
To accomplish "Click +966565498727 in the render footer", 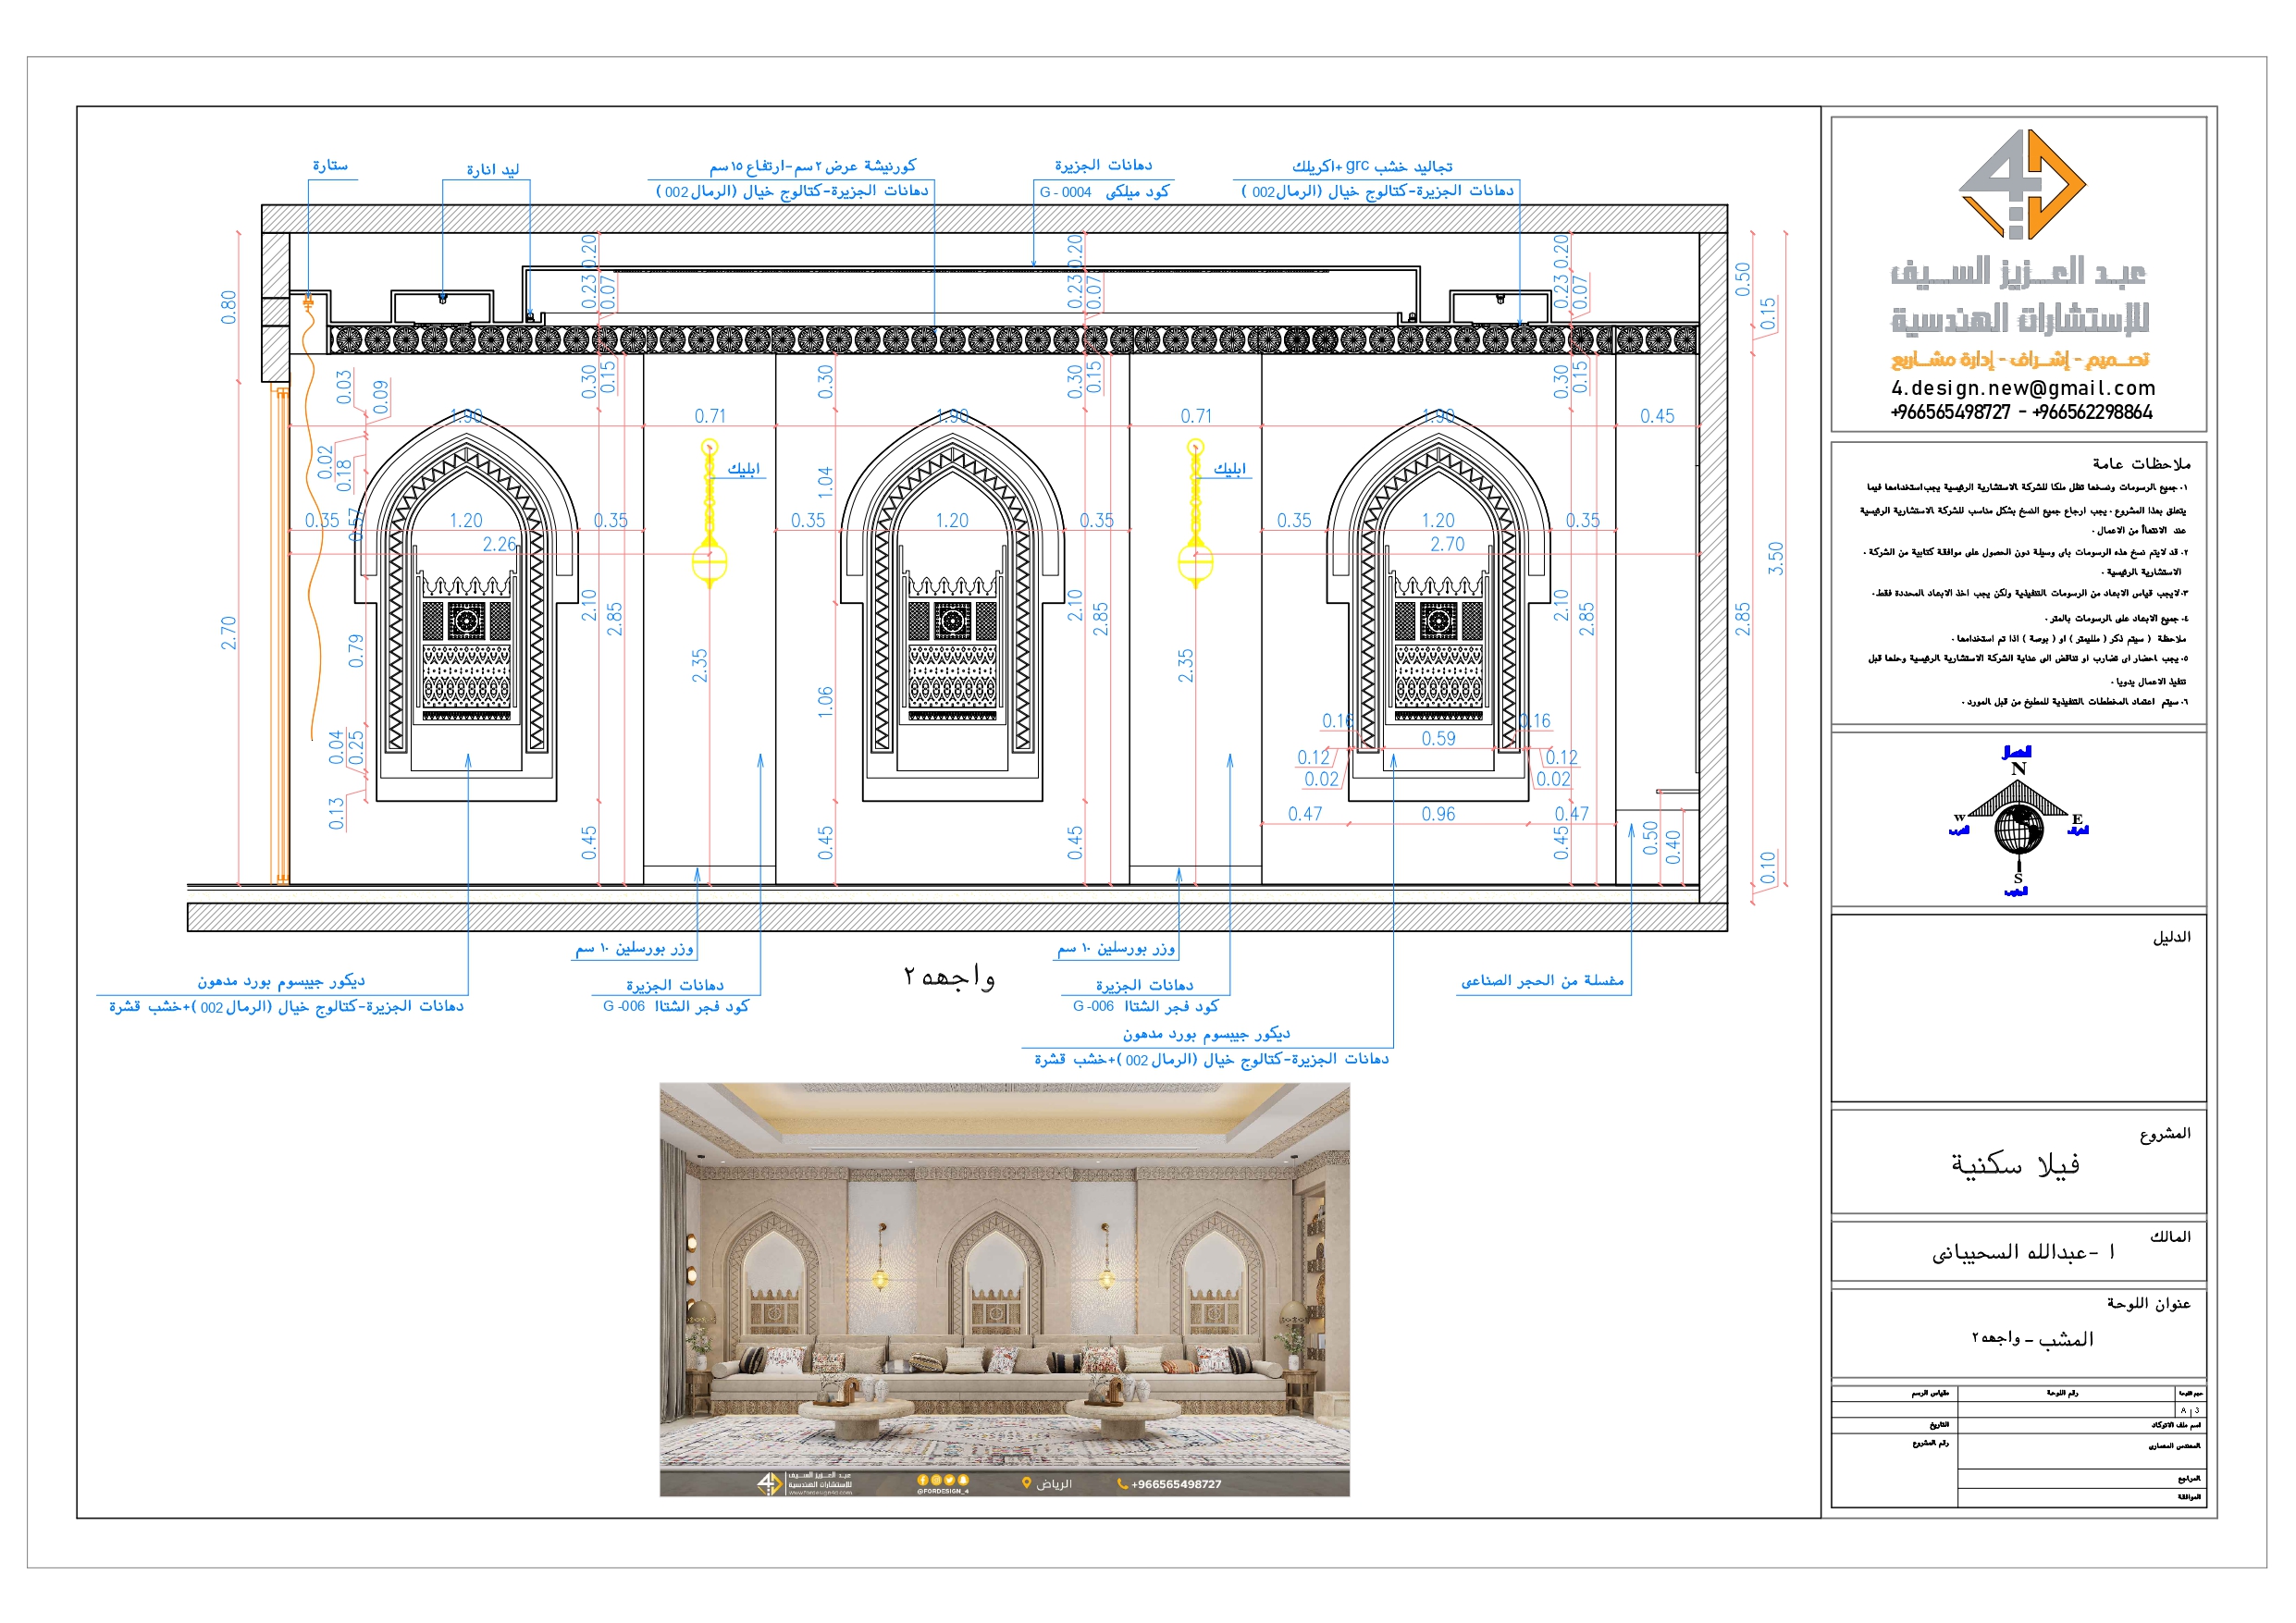I will 1176,1484.
